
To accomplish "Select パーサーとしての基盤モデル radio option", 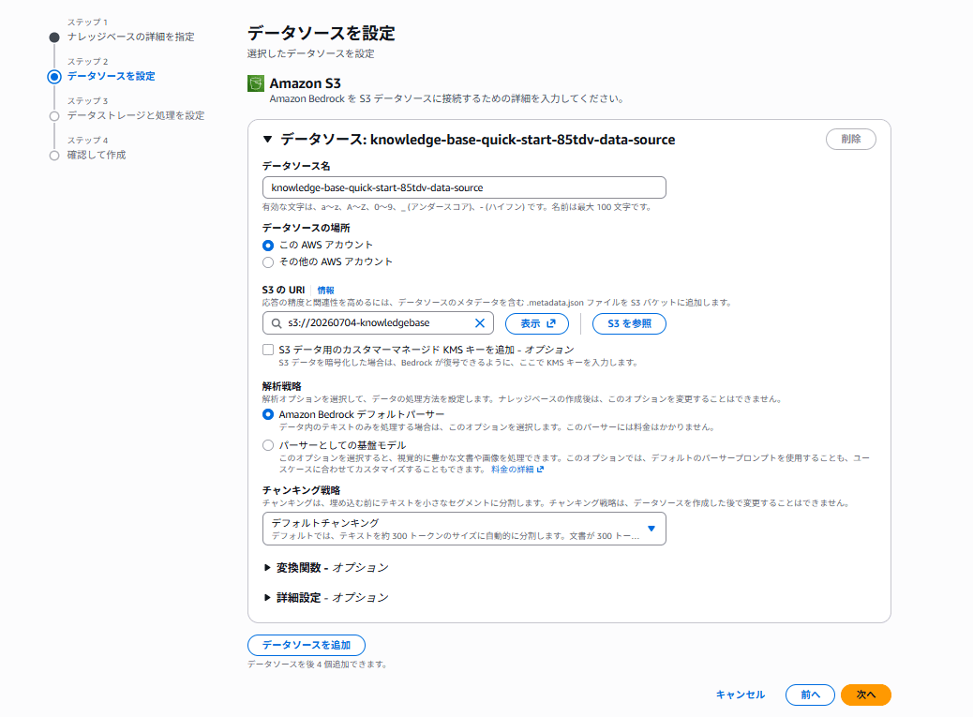I will [268, 445].
